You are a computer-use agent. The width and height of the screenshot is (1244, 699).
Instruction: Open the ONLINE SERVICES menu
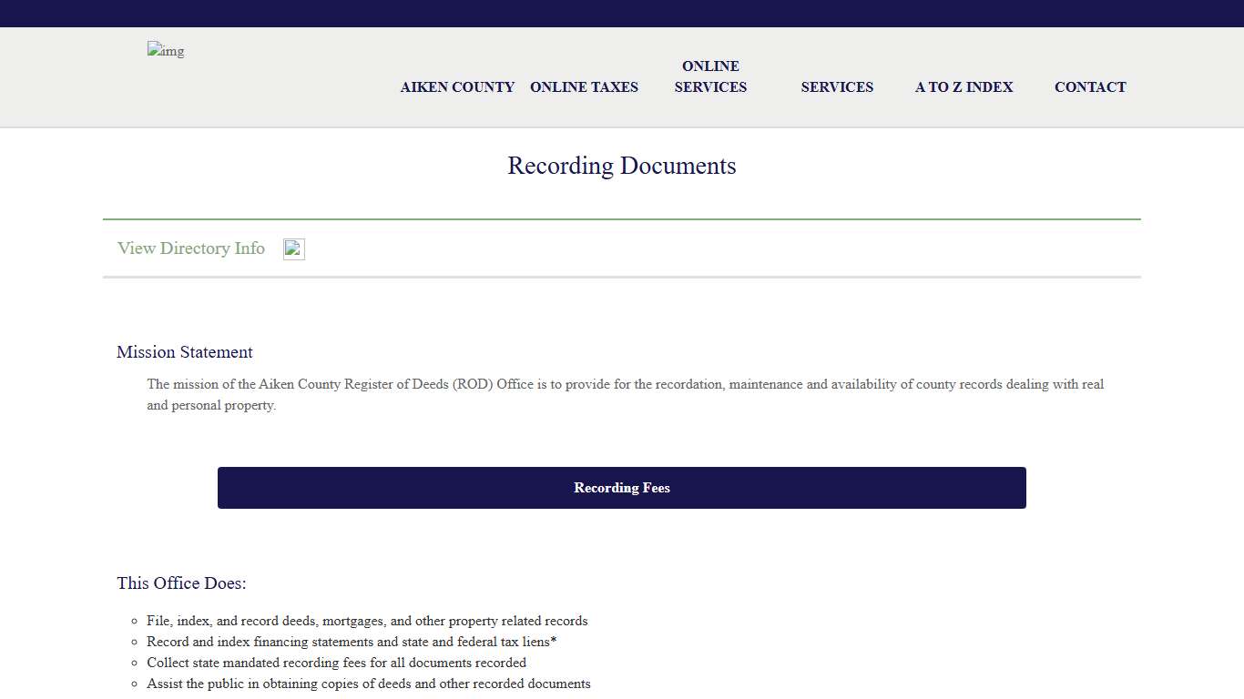point(710,76)
